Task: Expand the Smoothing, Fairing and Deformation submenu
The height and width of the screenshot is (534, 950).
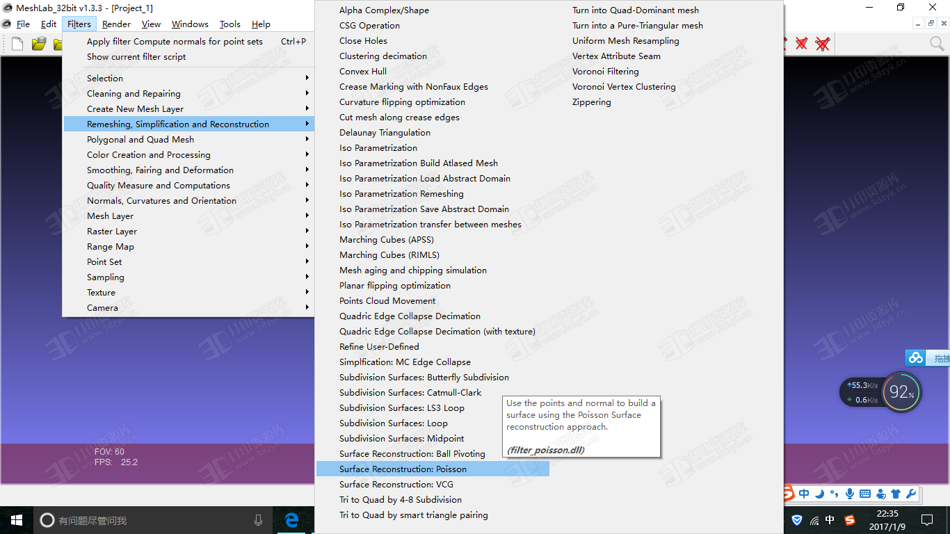Action: [188, 170]
